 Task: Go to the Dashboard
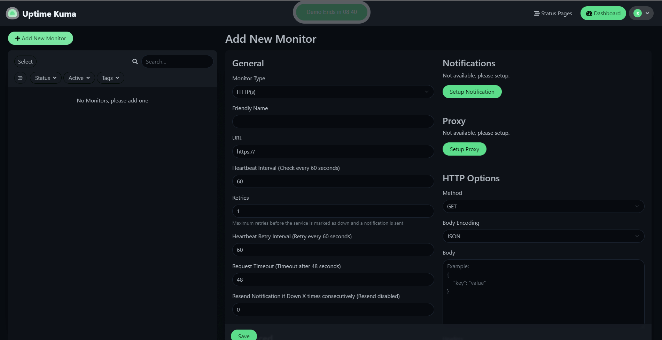[x=603, y=14]
